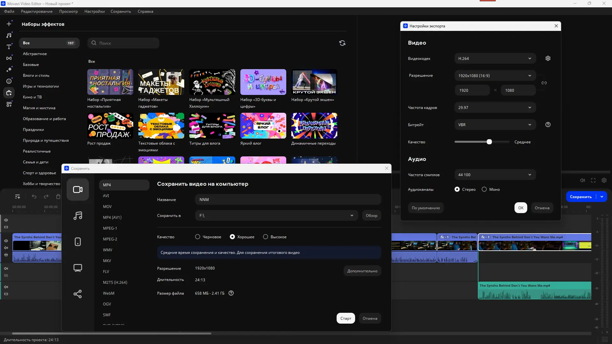
Task: Open mobile device export options
Action: pos(77,242)
